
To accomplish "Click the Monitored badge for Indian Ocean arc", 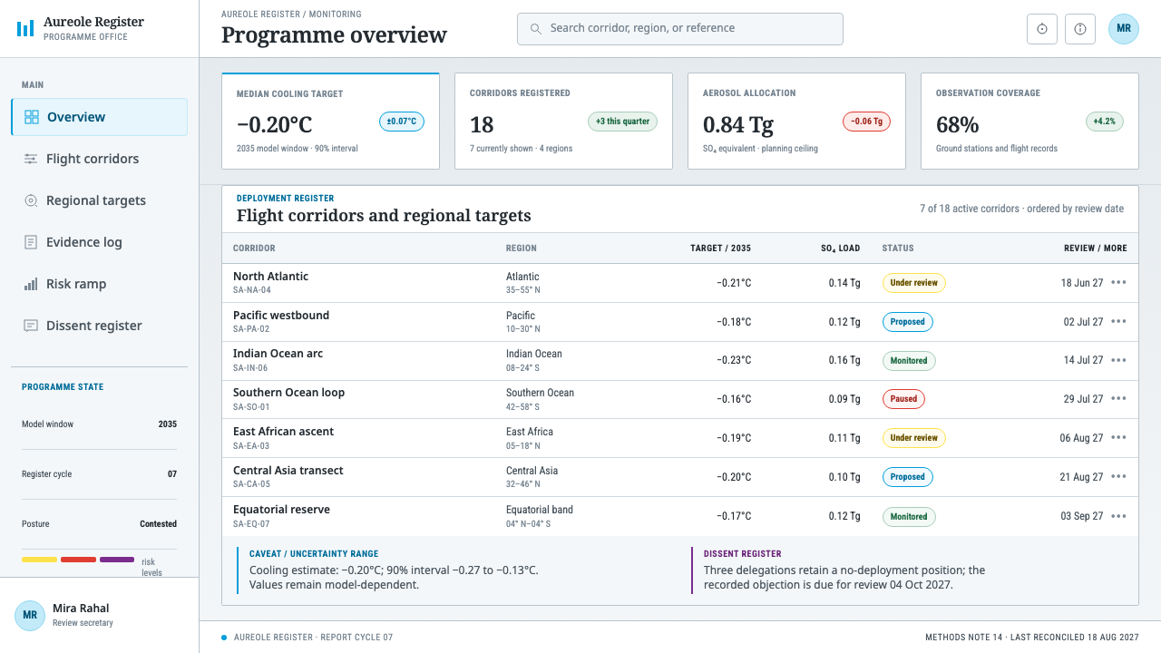I will click(x=909, y=361).
